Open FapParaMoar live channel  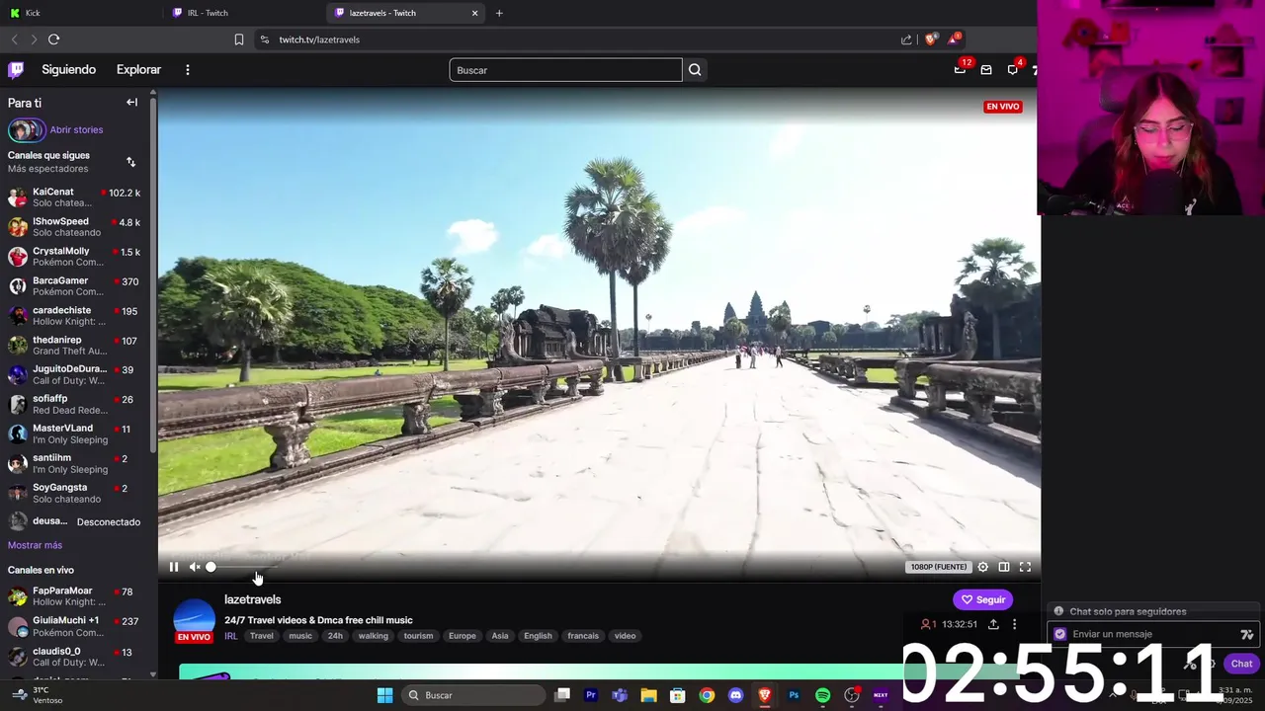[x=76, y=595]
